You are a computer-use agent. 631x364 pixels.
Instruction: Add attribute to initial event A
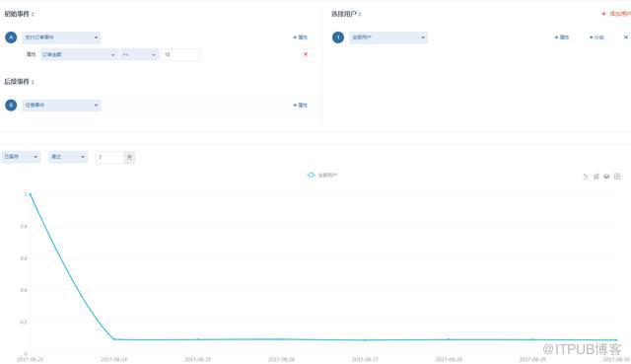[300, 37]
